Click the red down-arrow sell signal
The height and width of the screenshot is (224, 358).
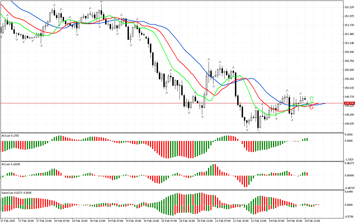click(312, 107)
